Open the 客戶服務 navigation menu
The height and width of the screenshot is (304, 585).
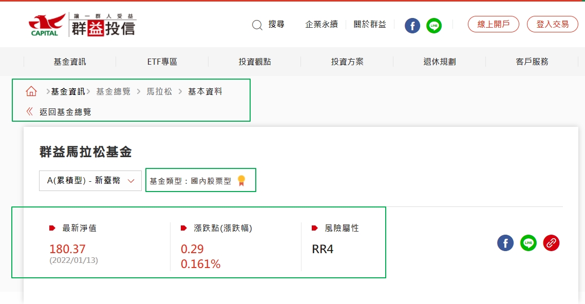pos(532,61)
